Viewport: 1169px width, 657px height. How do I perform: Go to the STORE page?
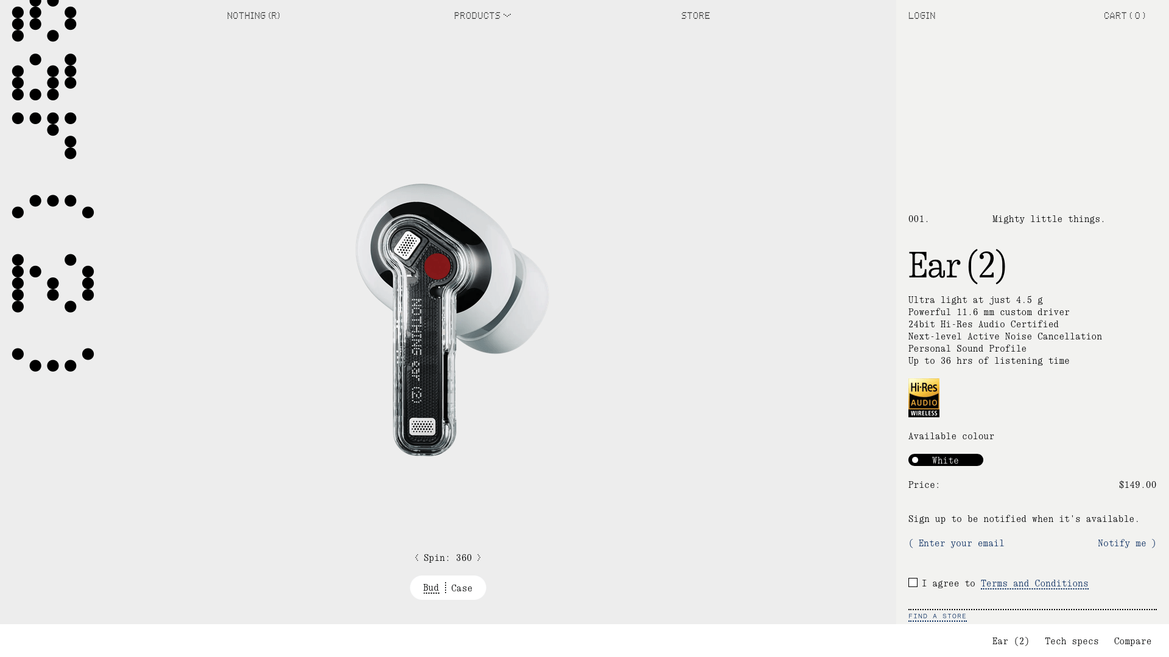[x=695, y=15]
